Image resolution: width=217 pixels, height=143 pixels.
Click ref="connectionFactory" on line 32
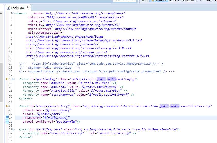110,133
